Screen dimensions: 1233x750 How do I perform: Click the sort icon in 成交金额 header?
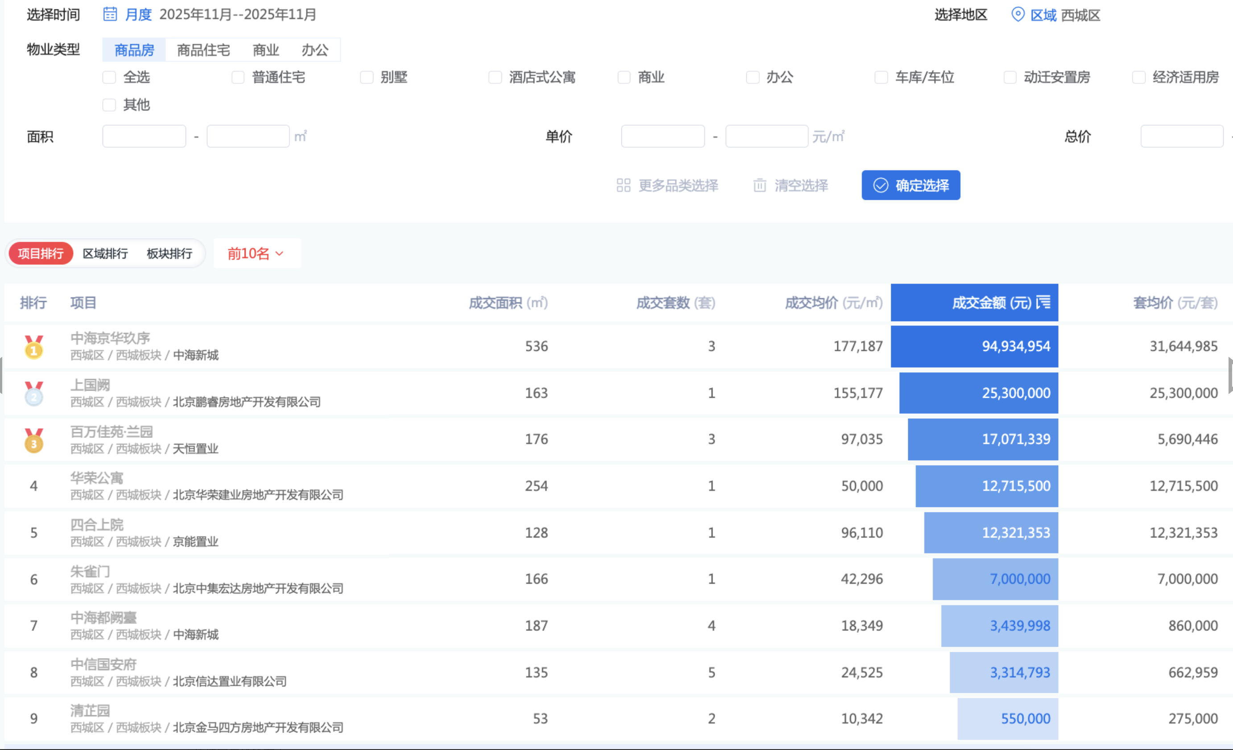(1043, 302)
